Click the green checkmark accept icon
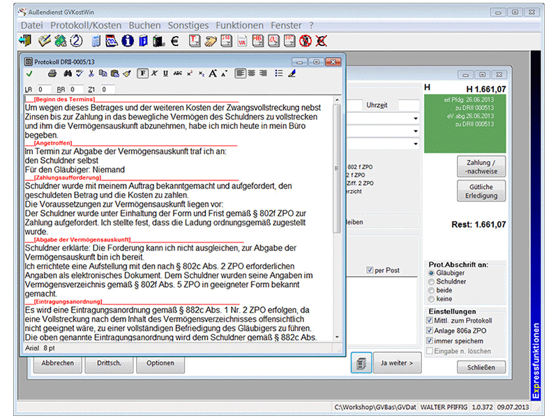The image size is (558, 418). pyautogui.click(x=29, y=73)
